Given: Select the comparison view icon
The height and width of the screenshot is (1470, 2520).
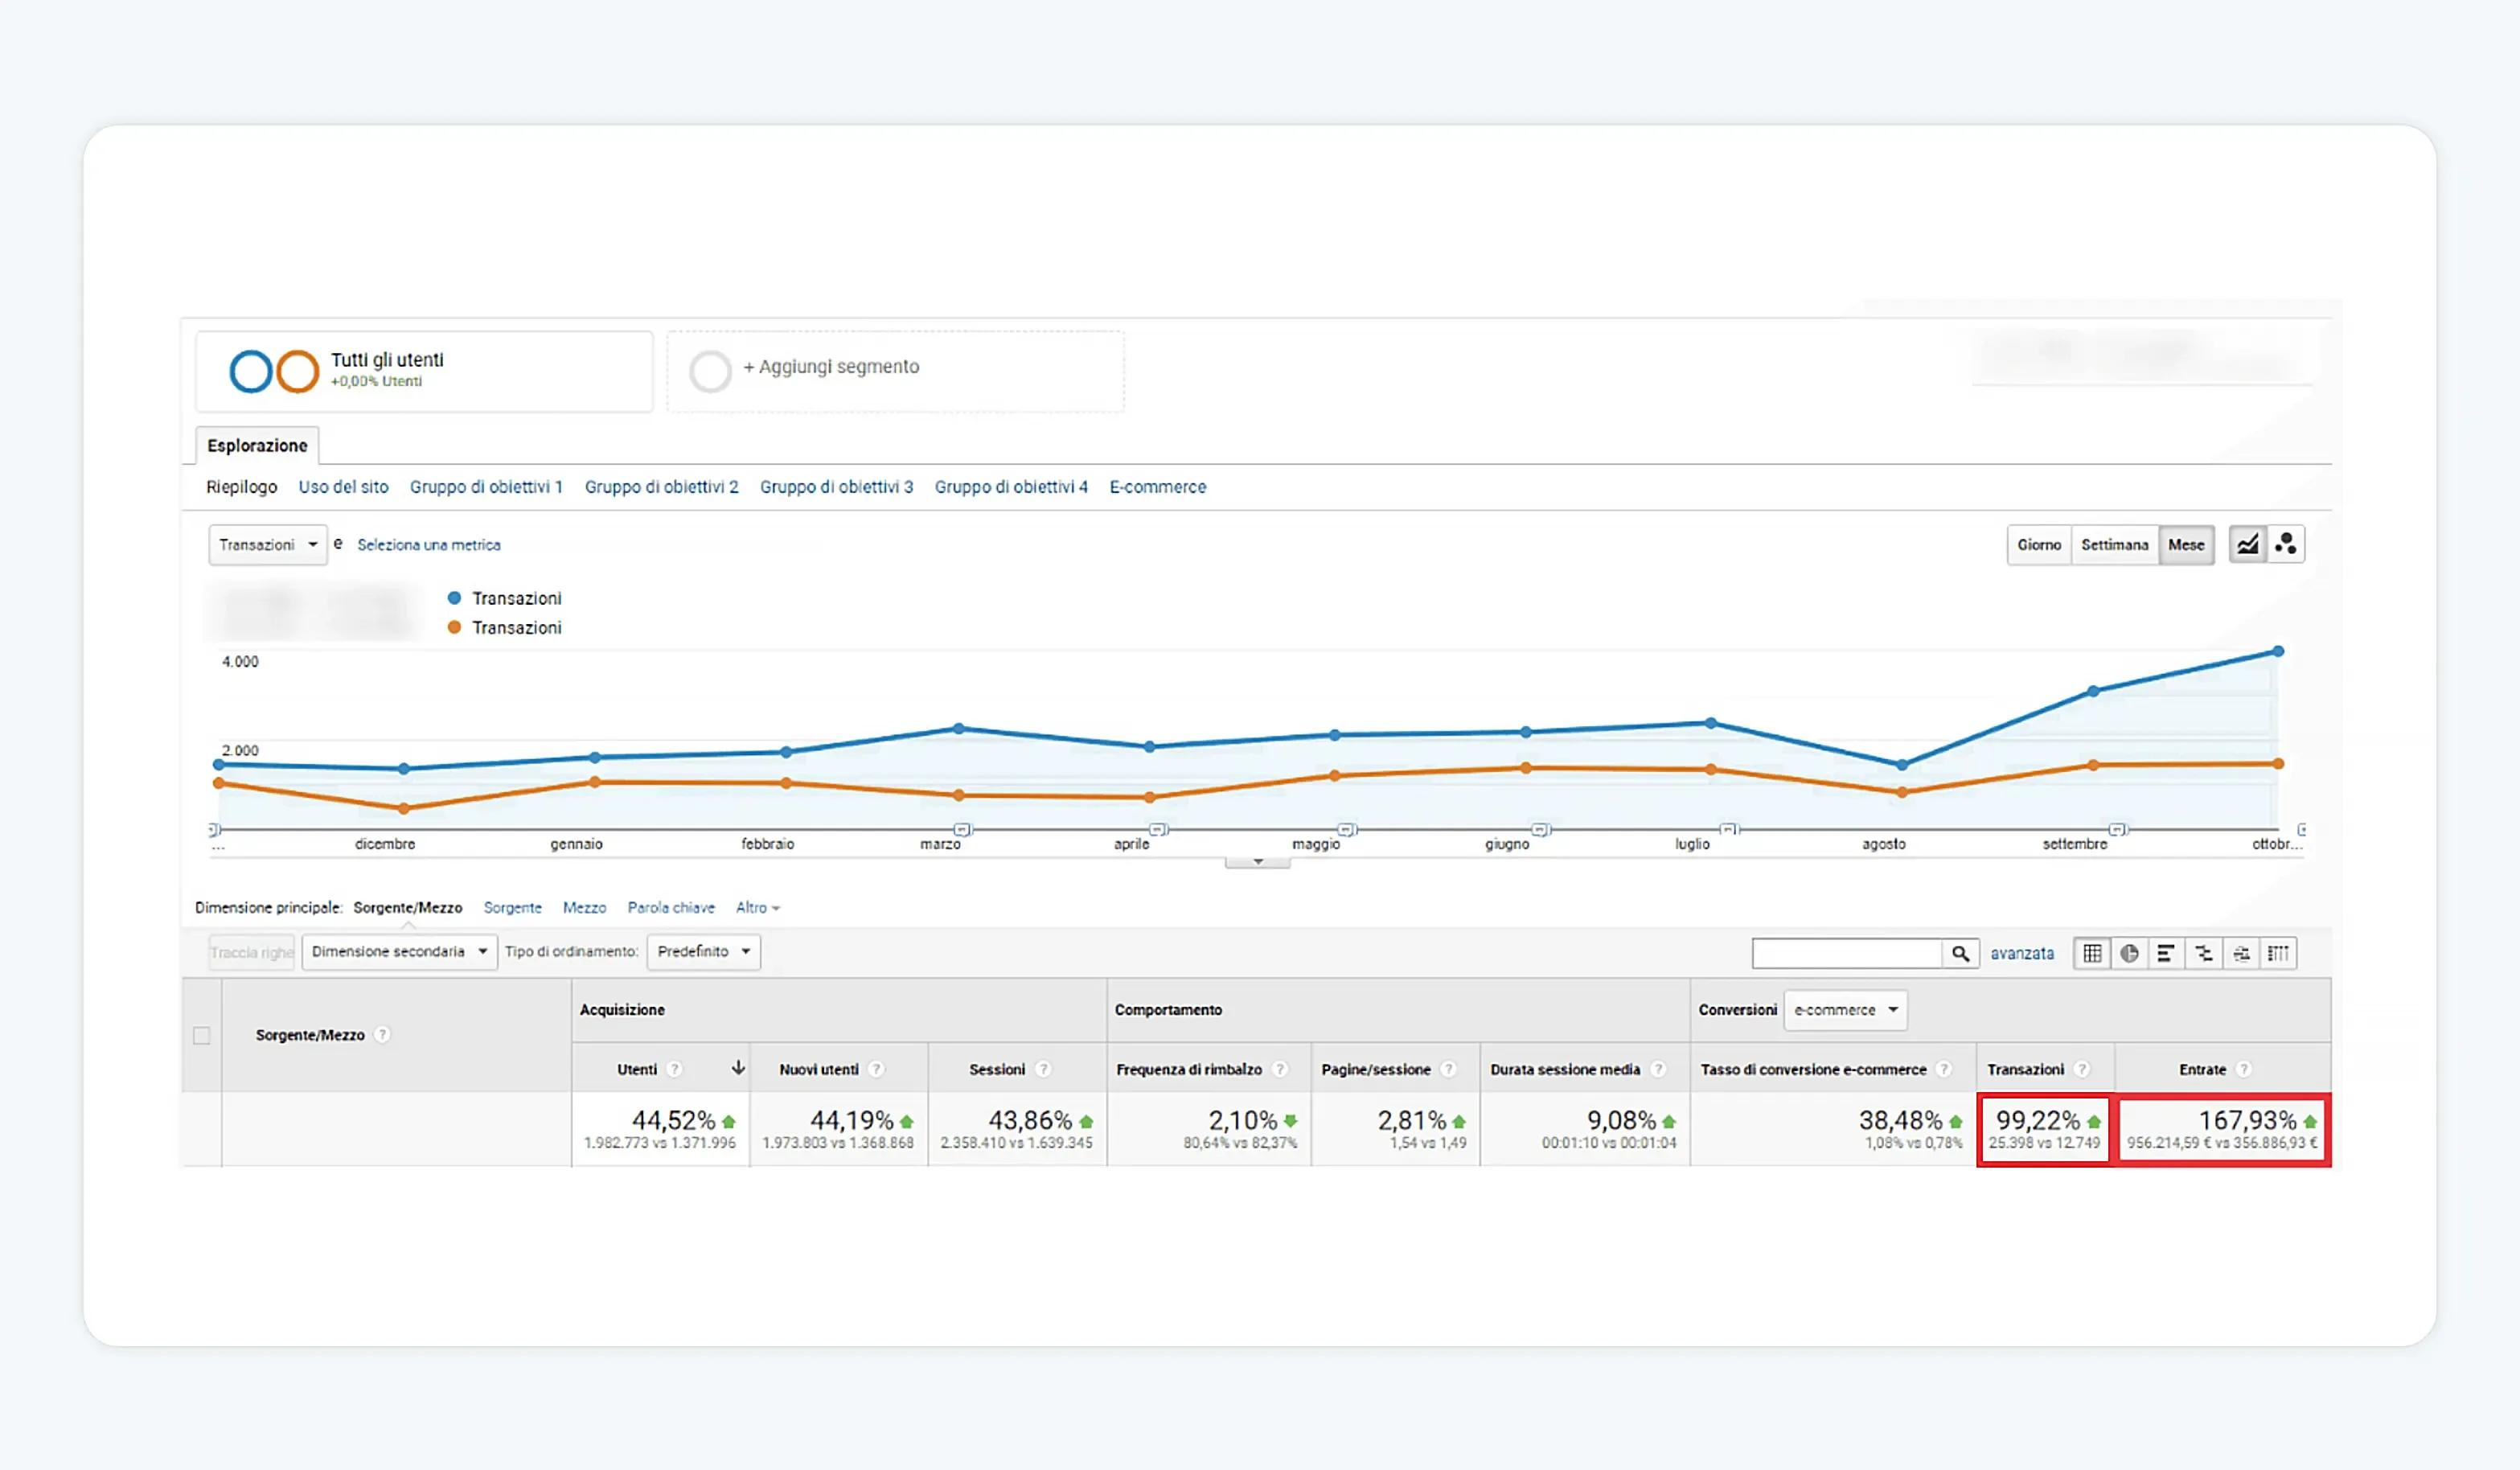Looking at the screenshot, I should 2204,953.
